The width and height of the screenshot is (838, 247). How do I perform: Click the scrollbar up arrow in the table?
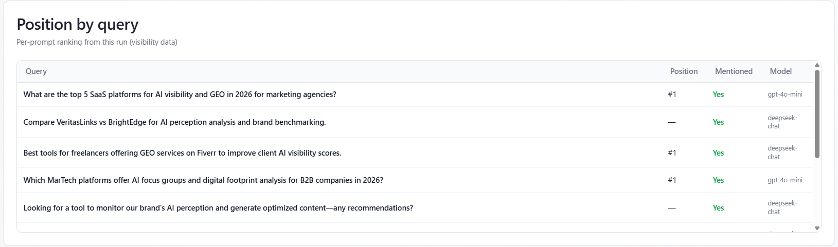(x=817, y=65)
